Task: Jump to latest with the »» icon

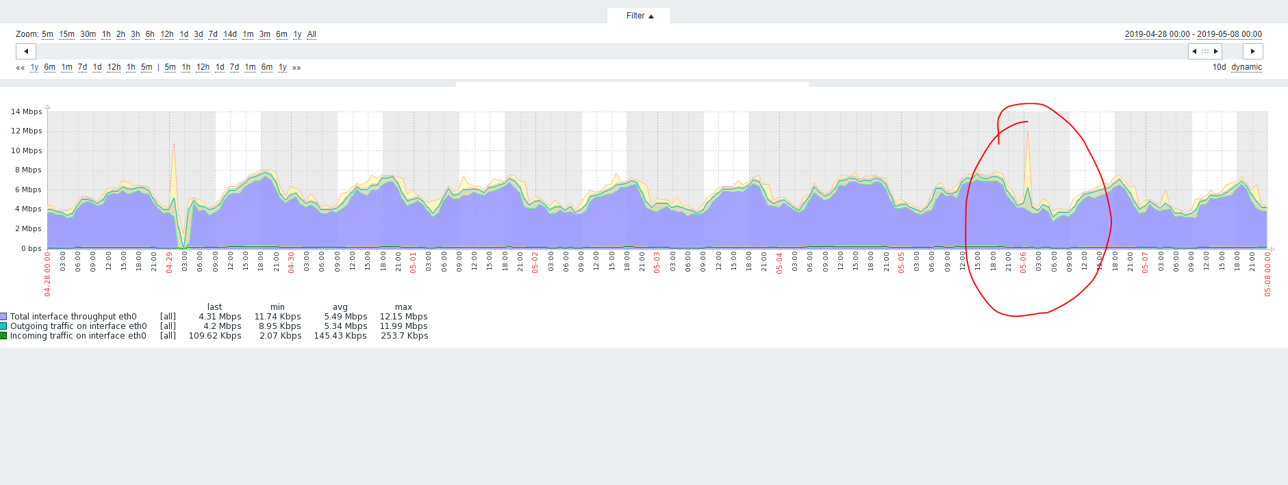Action: tap(296, 68)
